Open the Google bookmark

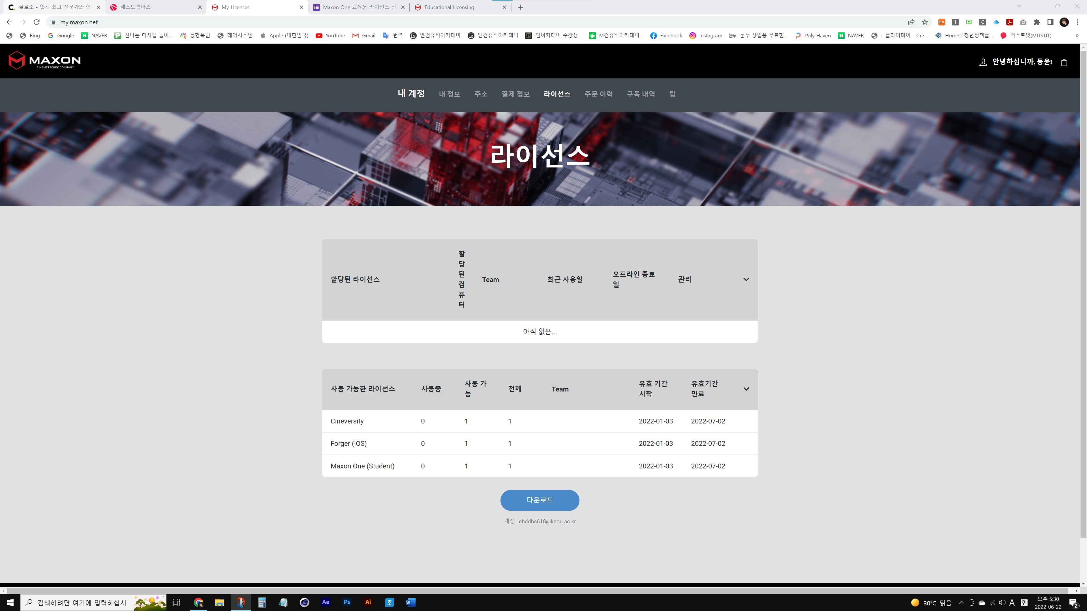click(61, 35)
